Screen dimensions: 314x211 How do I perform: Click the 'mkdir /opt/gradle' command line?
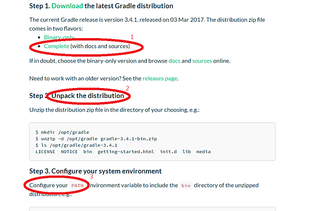coord(62,132)
